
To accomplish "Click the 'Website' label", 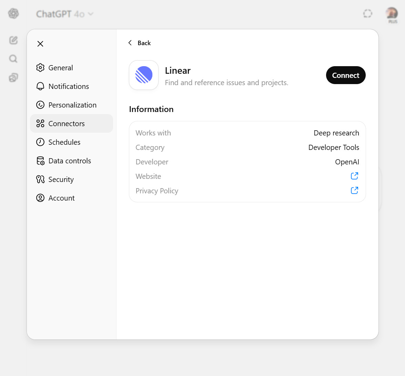I will click(148, 176).
